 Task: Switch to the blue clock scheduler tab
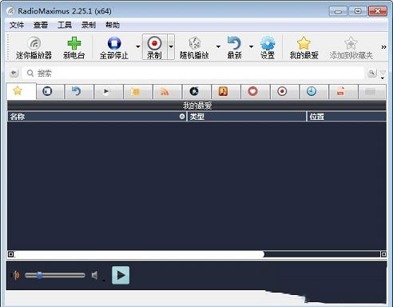(314, 92)
